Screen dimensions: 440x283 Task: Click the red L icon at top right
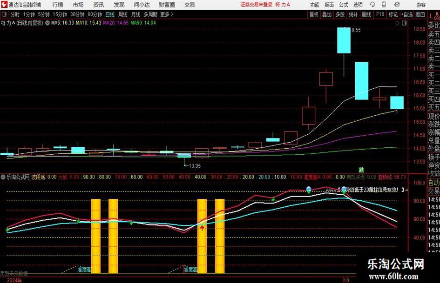431,16
